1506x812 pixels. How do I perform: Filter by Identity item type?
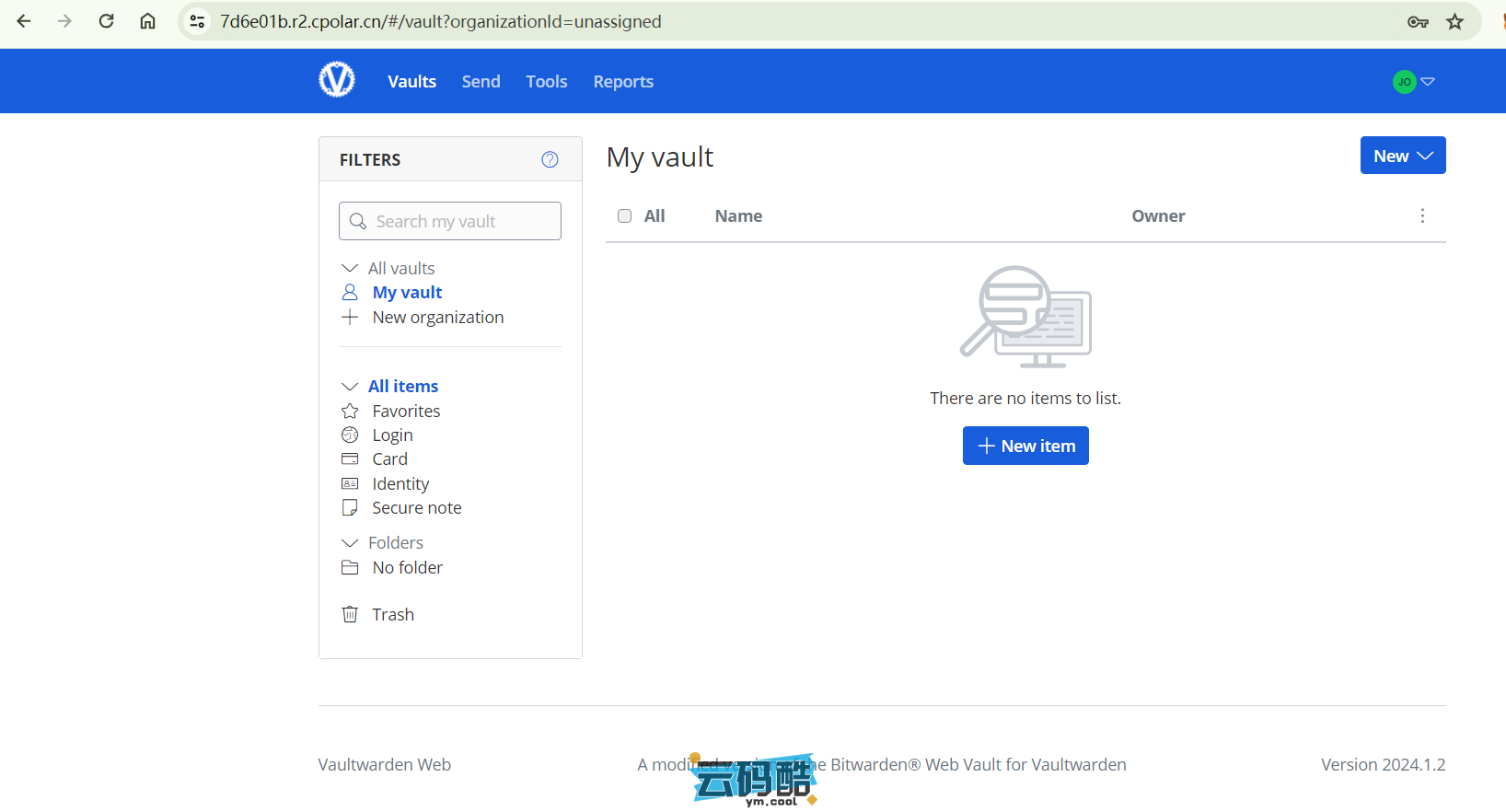pyautogui.click(x=400, y=483)
